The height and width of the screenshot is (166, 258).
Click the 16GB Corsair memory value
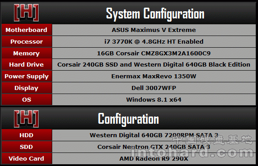click(x=154, y=53)
